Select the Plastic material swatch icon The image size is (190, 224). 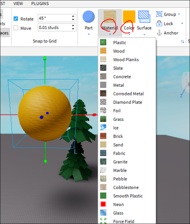[x=103, y=42]
